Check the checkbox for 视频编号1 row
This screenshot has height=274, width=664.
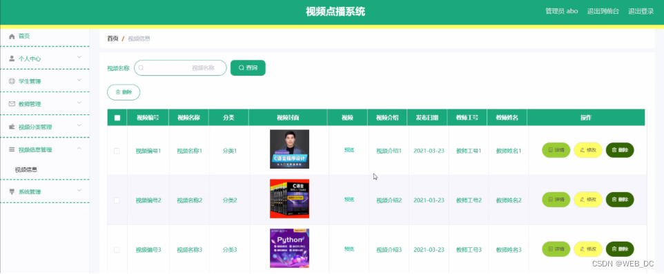(117, 151)
